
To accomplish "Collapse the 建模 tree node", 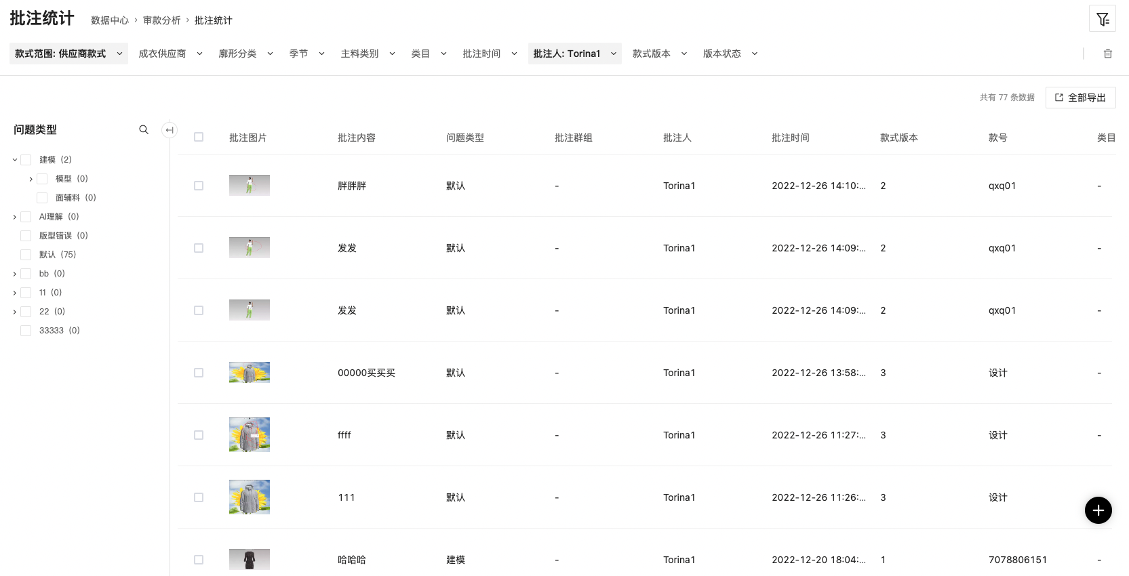I will 15,160.
